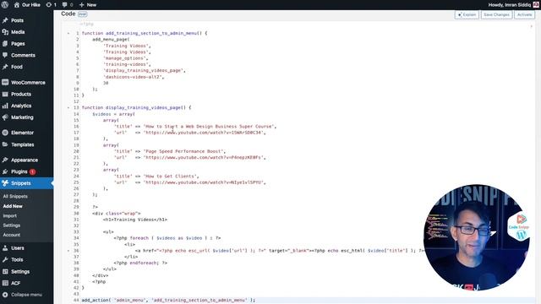The image size is (541, 304).
Task: Open the WordPress logo menu
Action: coord(5,5)
